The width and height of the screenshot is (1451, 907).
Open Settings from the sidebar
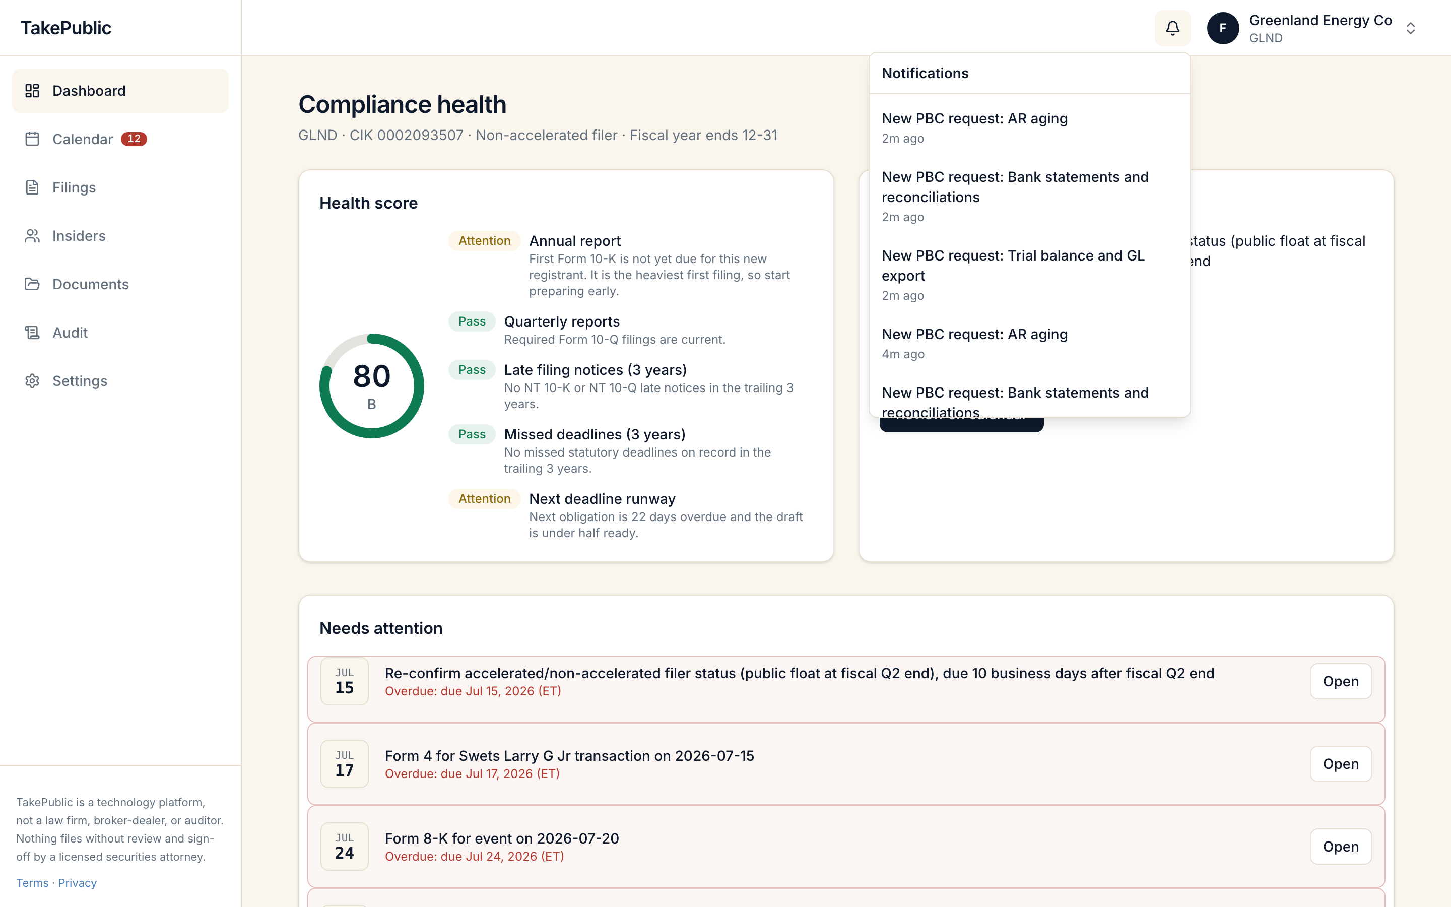tap(120, 381)
